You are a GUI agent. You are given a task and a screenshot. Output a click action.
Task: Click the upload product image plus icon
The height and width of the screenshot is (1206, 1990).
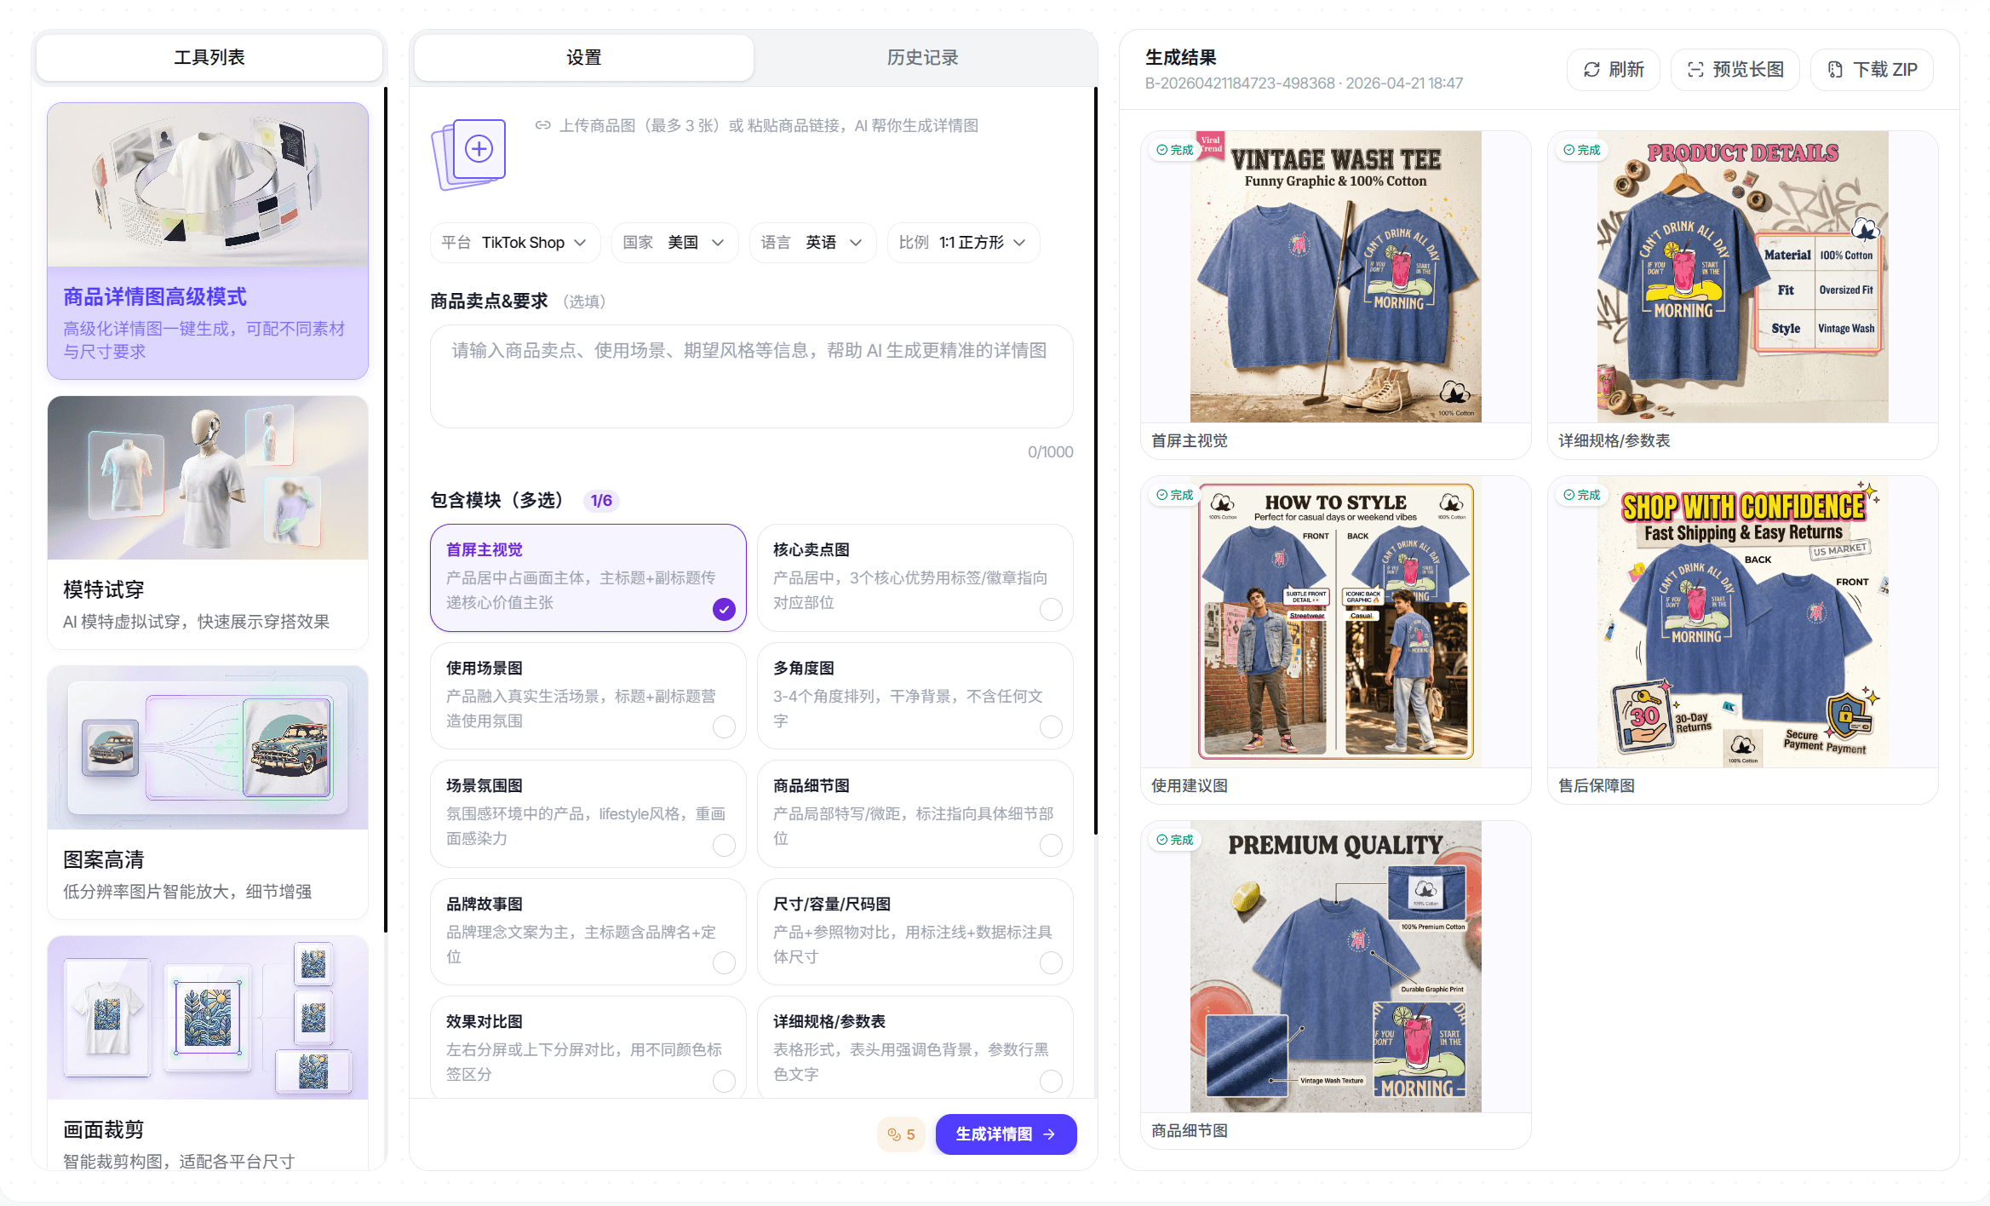(479, 149)
